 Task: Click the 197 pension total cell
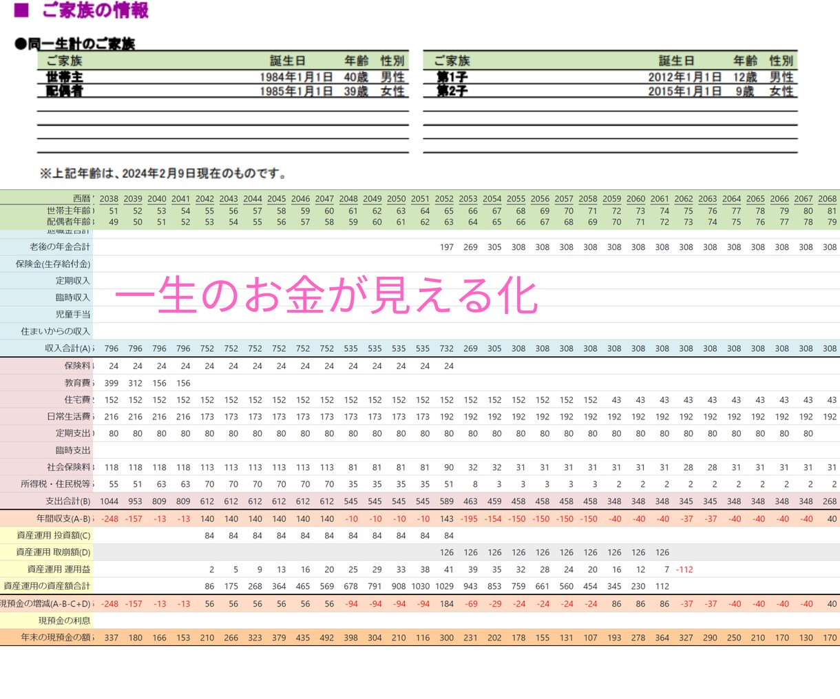446,247
